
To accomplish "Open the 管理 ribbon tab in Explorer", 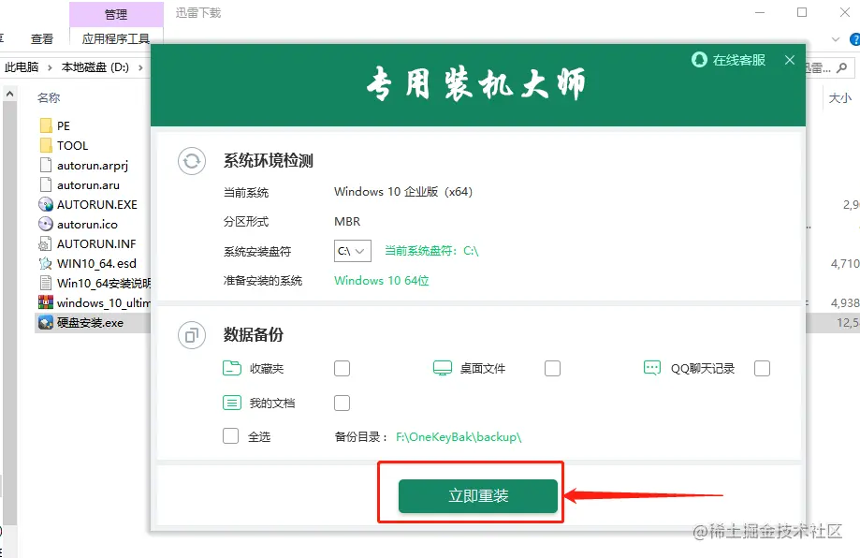I will 116,14.
